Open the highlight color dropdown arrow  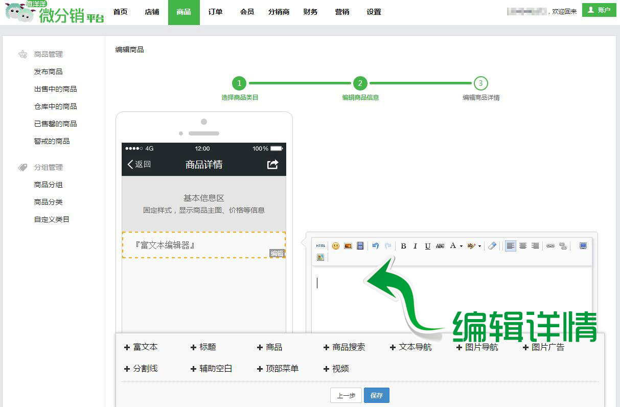point(479,246)
